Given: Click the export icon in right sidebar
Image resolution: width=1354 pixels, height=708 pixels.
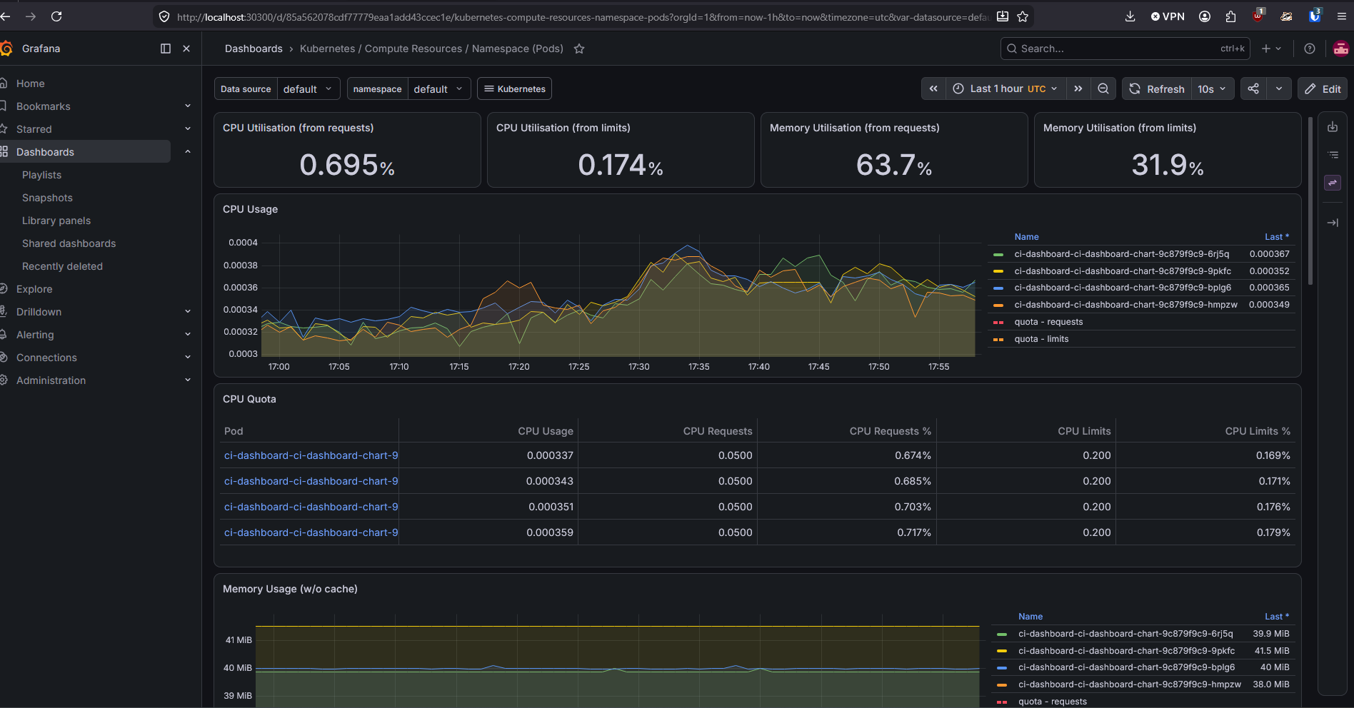Looking at the screenshot, I should coord(1333,127).
